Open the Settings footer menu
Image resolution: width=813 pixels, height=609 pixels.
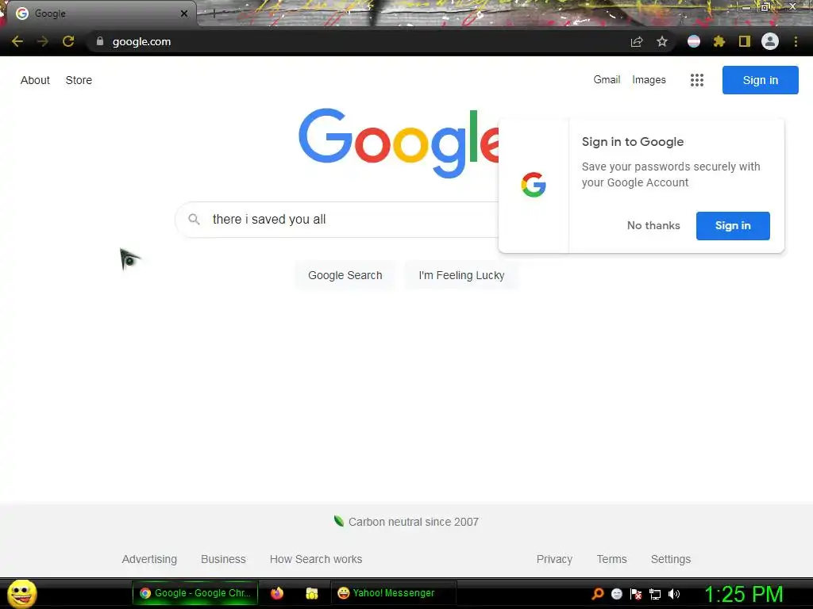(670, 559)
